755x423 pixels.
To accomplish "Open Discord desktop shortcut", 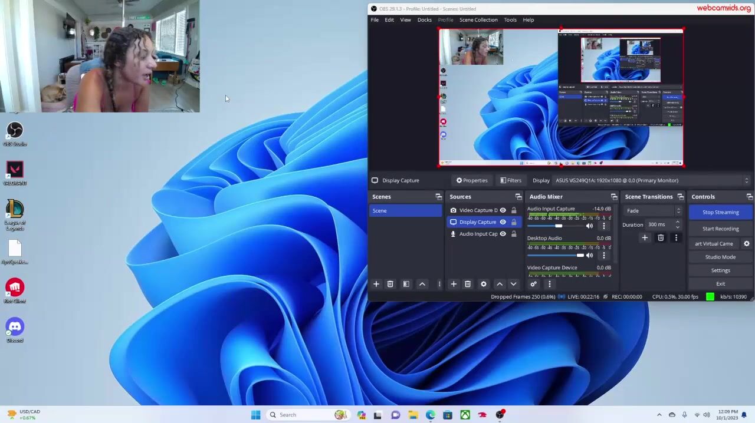I will 15,327.
